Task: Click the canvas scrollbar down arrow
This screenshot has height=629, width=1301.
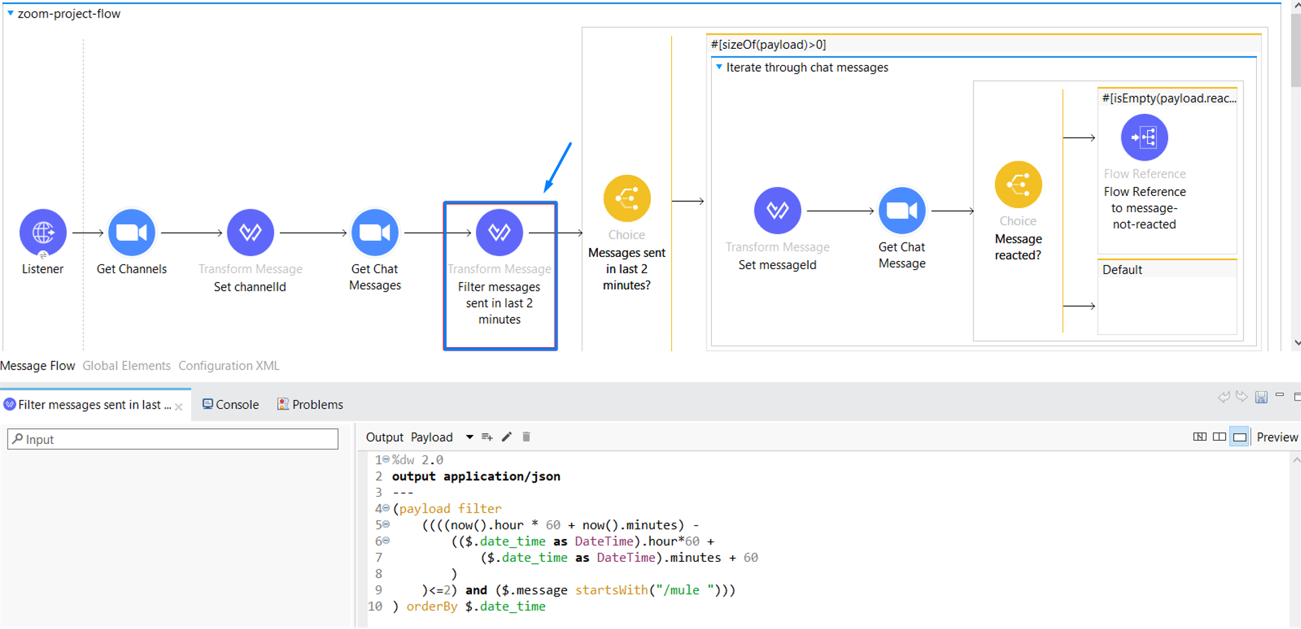Action: pos(1296,343)
